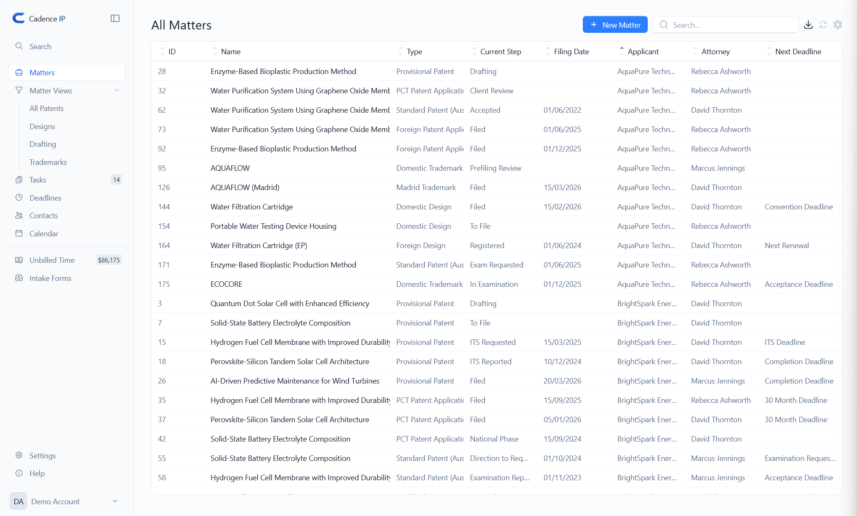Click the Tasks clipboard icon
Screen dimensions: 857x516
19,180
